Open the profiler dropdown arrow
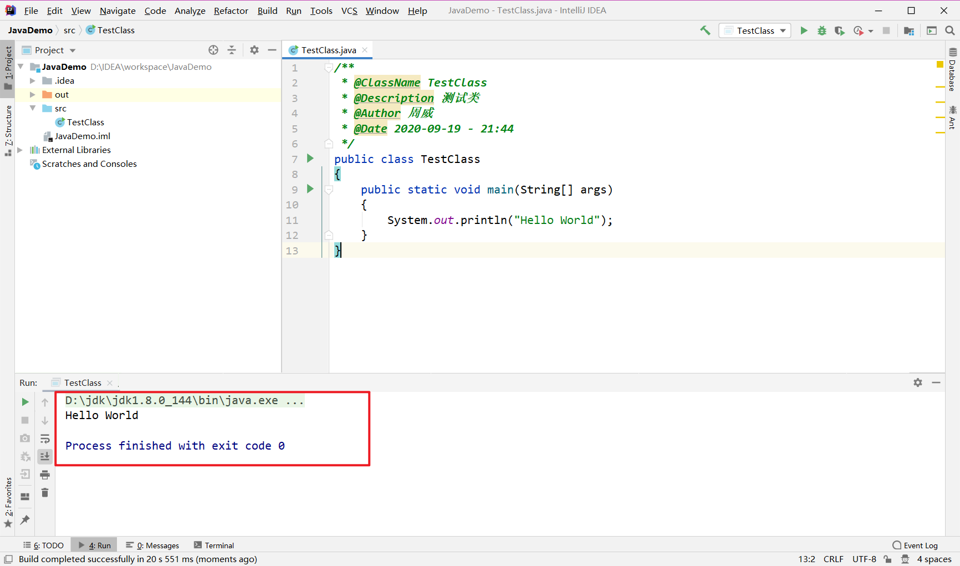Viewport: 960px width, 566px height. (x=871, y=31)
